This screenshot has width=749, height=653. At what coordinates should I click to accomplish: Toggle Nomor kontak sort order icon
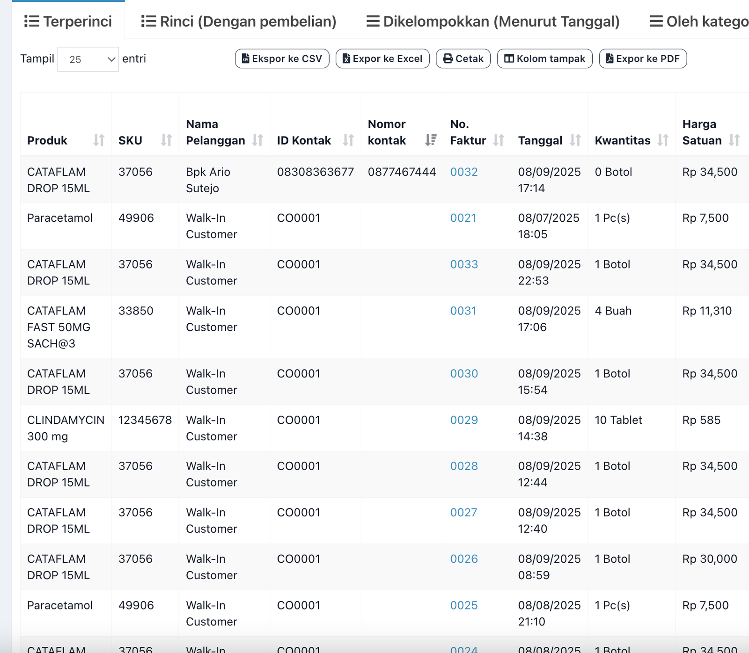click(431, 140)
